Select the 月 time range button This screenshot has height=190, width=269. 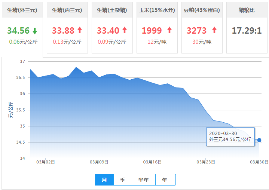click(104, 180)
